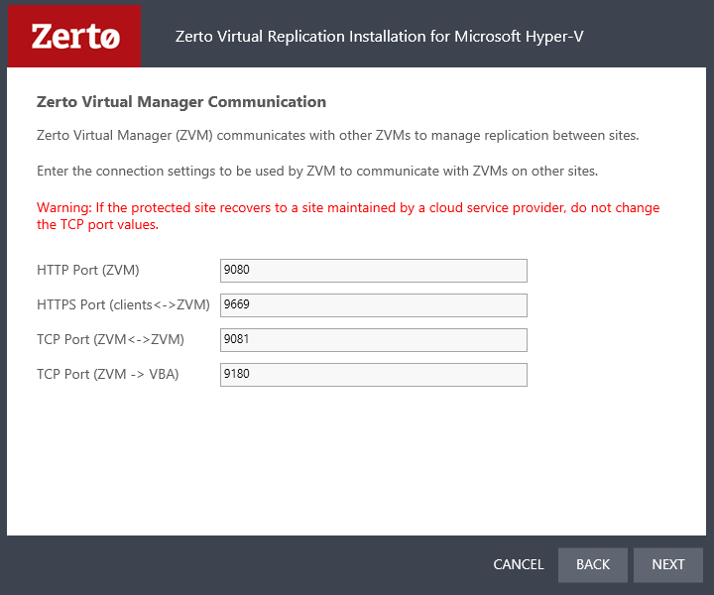Click the "HTTPS Port (clients<->ZVM)" label
This screenshot has height=595, width=714.
(x=123, y=304)
